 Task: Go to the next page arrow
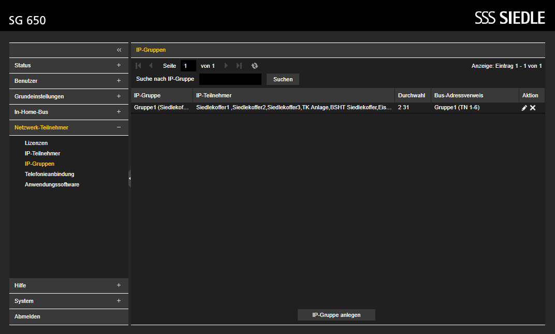[226, 66]
